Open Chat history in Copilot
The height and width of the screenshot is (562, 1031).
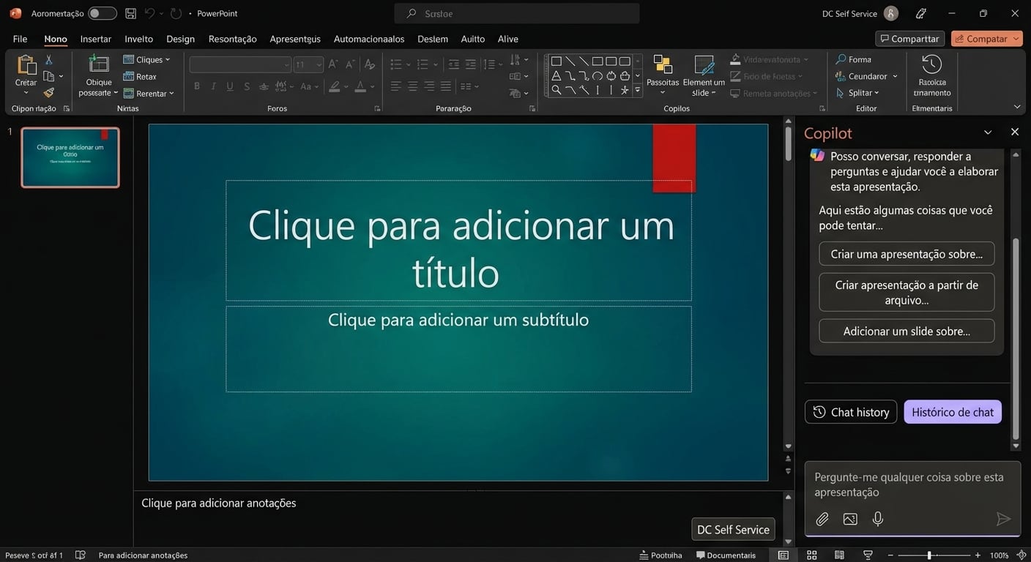850,412
